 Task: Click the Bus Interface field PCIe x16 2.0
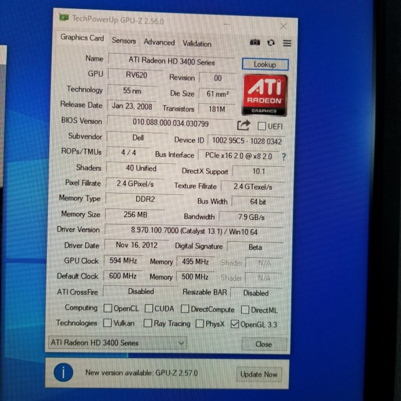tap(239, 156)
